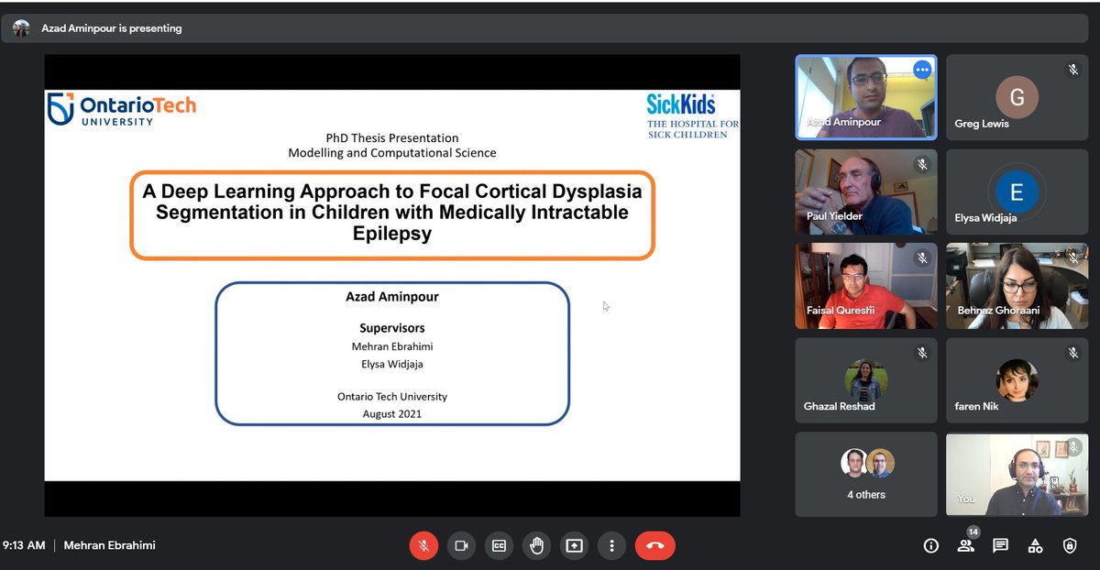Viewport: 1100px width, 570px height.
Task: Select Behnaz Ghoraani's video tile
Action: coord(1017,285)
